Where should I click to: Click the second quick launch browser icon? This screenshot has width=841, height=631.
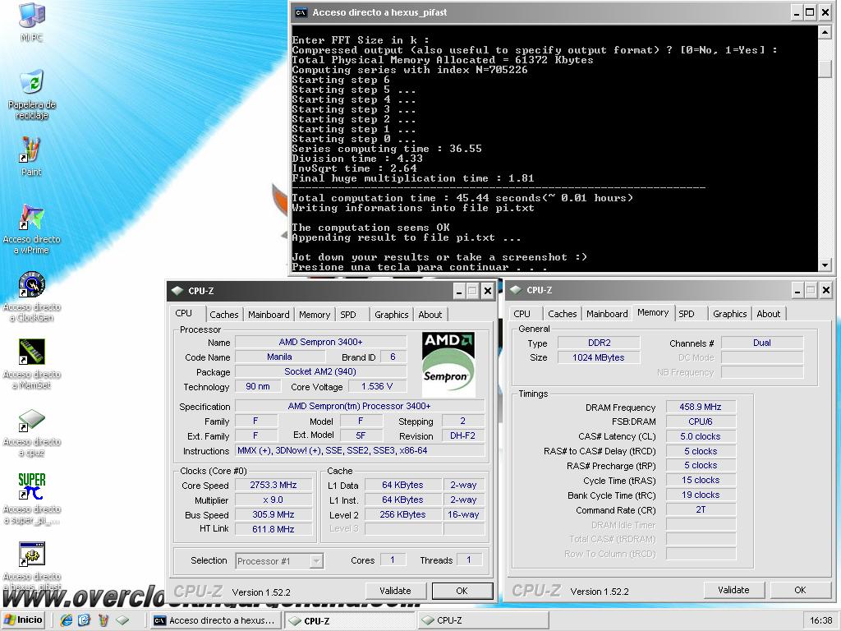click(85, 620)
